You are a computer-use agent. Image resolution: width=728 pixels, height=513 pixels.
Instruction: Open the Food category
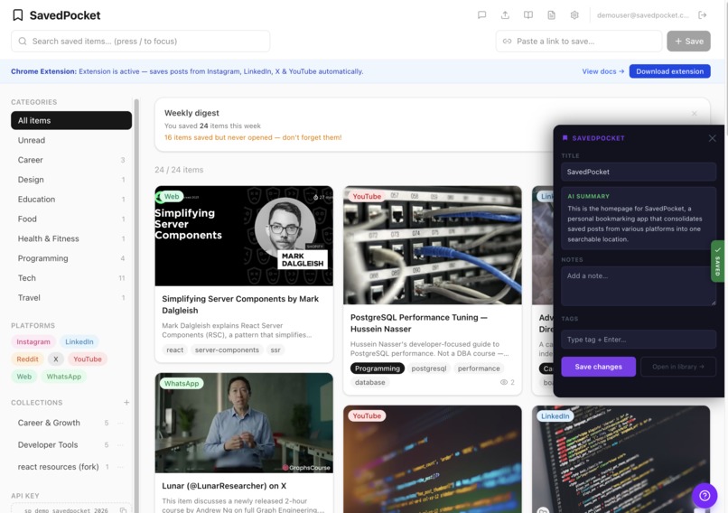click(x=71, y=219)
